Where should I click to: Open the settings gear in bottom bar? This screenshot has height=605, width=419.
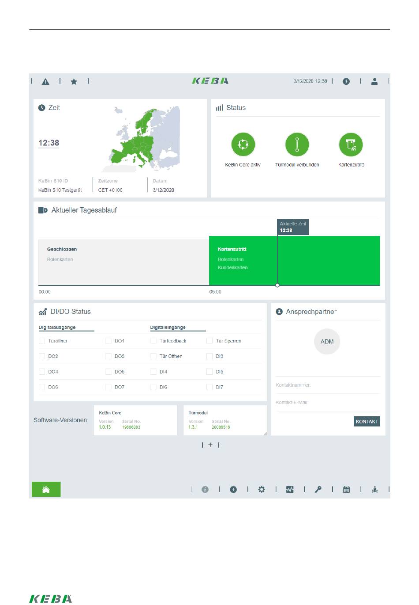(x=262, y=489)
